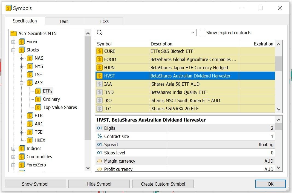Expand the Indicies tree node
The height and width of the screenshot is (193, 292).
click(x=13, y=149)
